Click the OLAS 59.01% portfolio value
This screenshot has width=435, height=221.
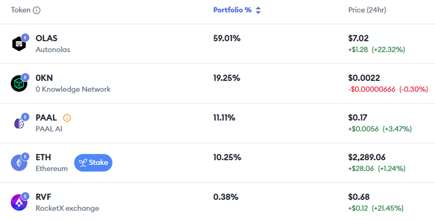(227, 39)
